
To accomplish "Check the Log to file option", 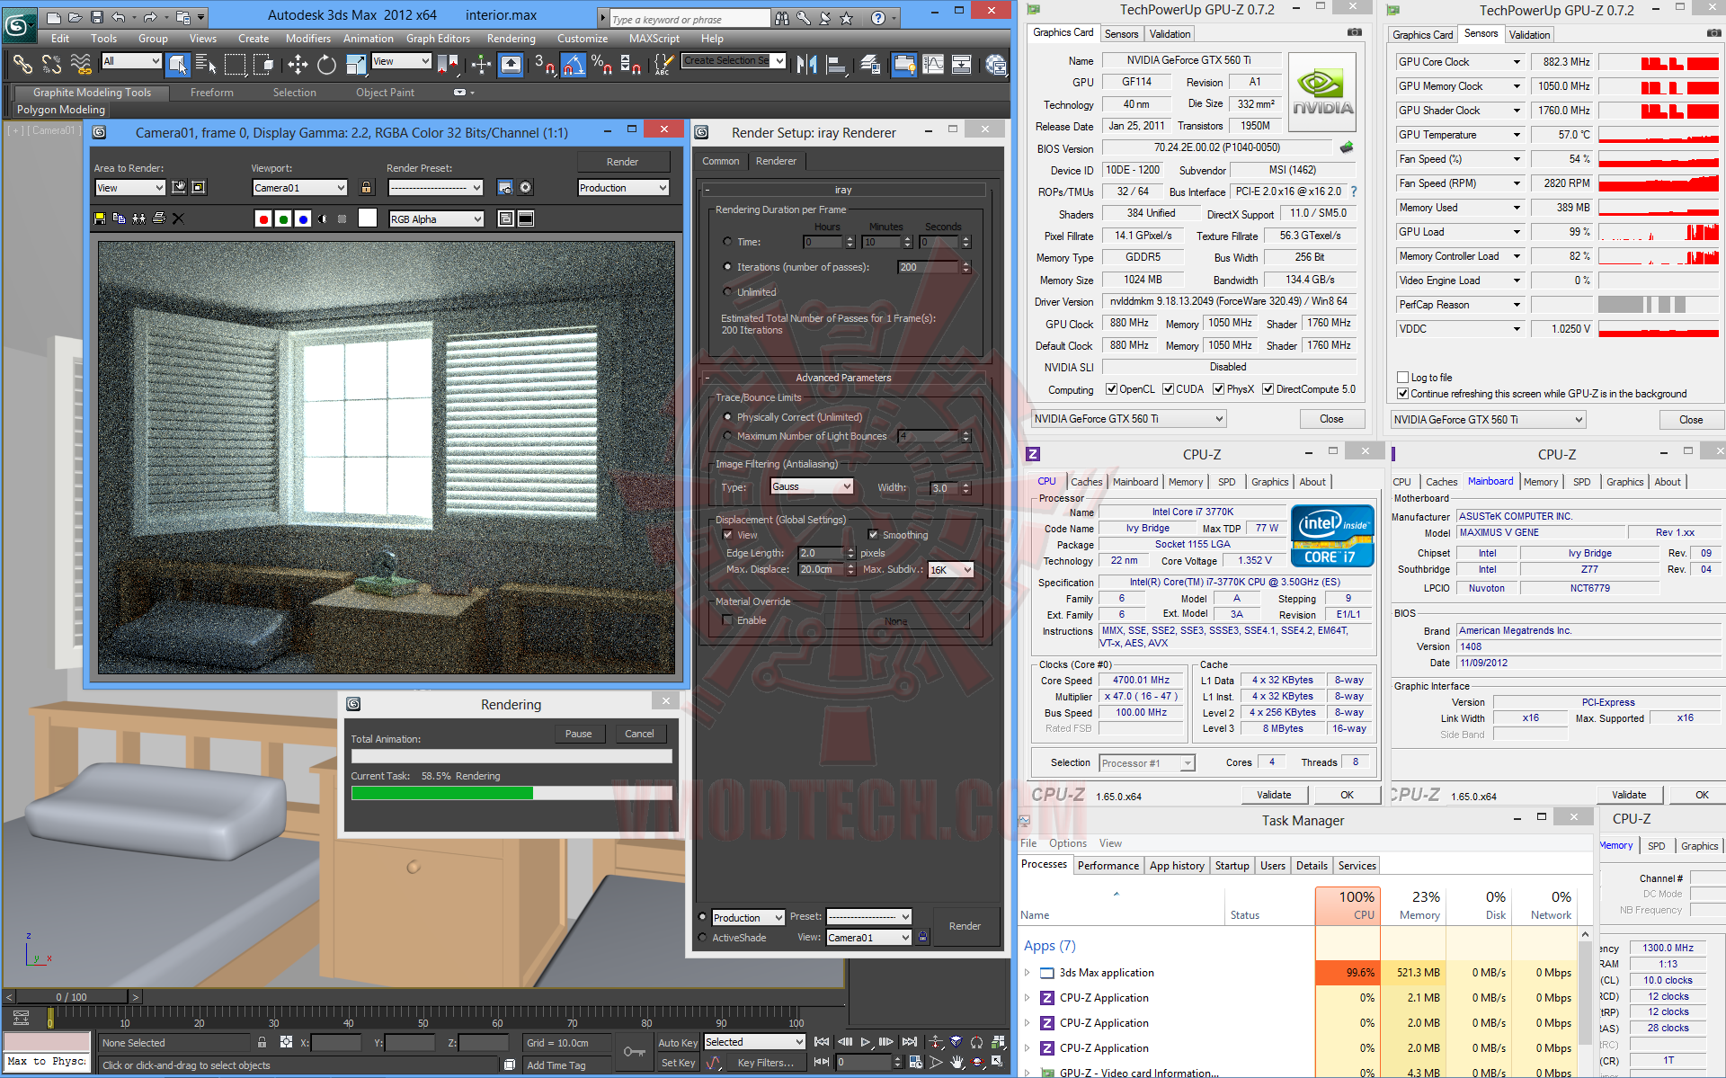I will coord(1402,378).
